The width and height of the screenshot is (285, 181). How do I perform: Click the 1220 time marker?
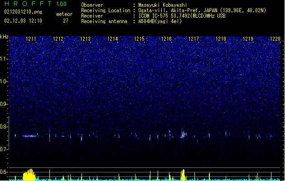pos(275,39)
